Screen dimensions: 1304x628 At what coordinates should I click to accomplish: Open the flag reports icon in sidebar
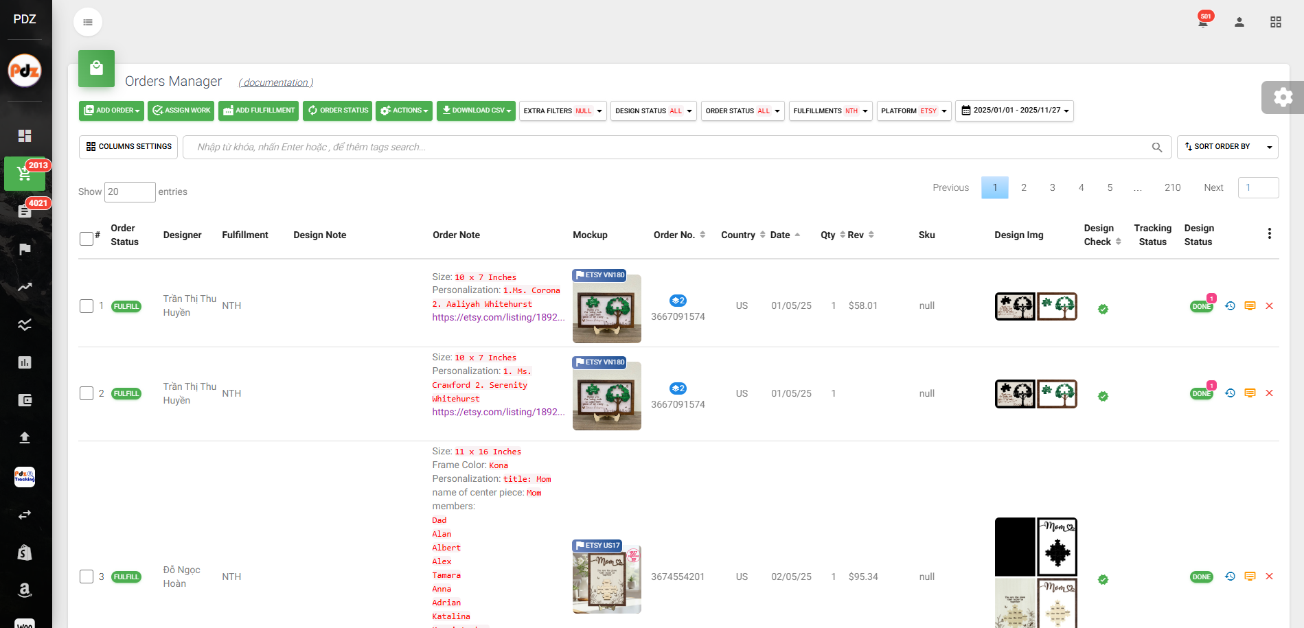click(25, 249)
